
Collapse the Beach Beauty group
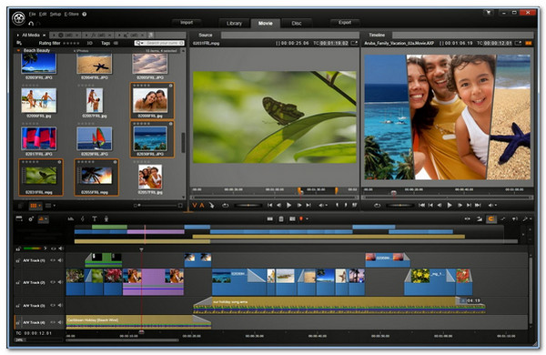pyautogui.click(x=18, y=50)
